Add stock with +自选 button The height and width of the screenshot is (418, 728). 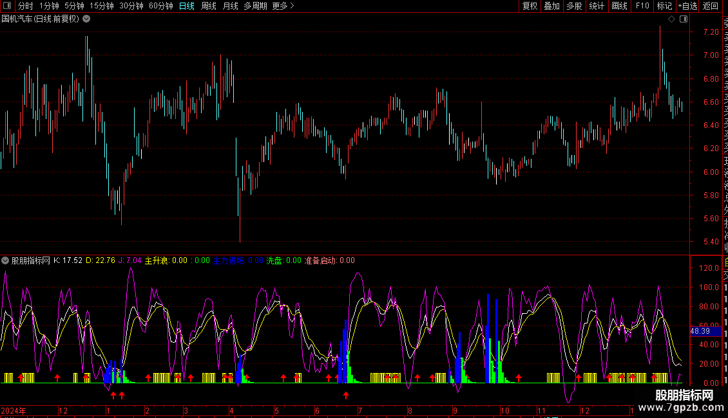tap(687, 6)
